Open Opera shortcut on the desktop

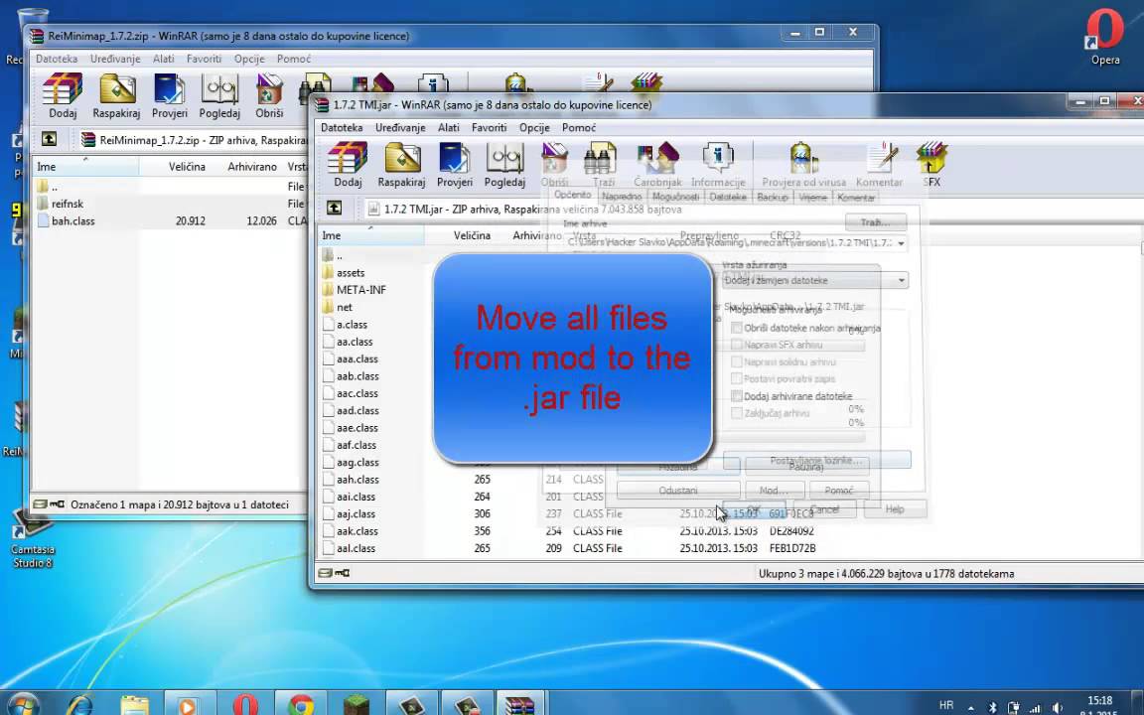tap(1105, 37)
